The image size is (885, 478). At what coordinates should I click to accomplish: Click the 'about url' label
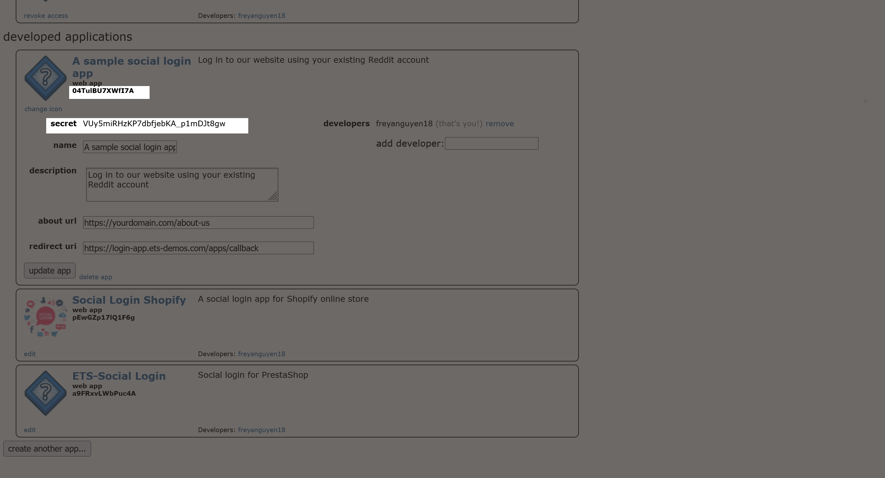point(58,221)
